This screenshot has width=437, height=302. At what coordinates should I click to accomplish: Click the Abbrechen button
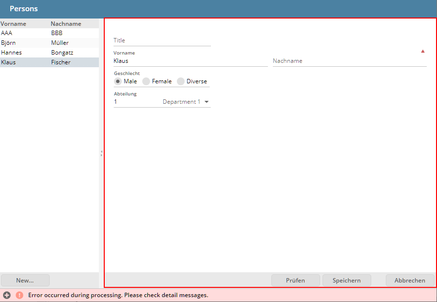point(410,280)
